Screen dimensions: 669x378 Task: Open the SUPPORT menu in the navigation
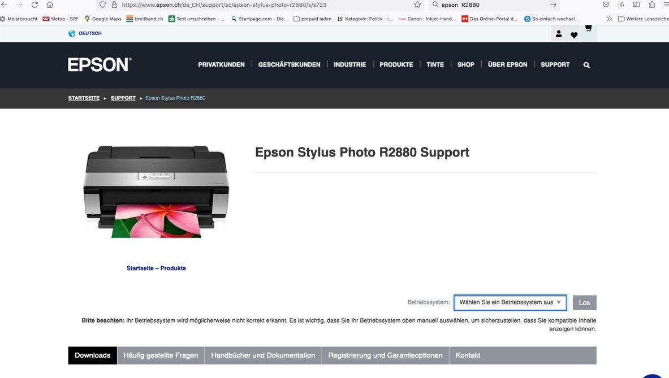click(x=555, y=65)
